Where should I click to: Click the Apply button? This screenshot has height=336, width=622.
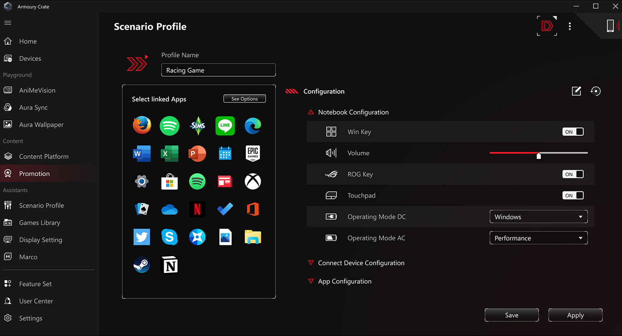coord(575,315)
